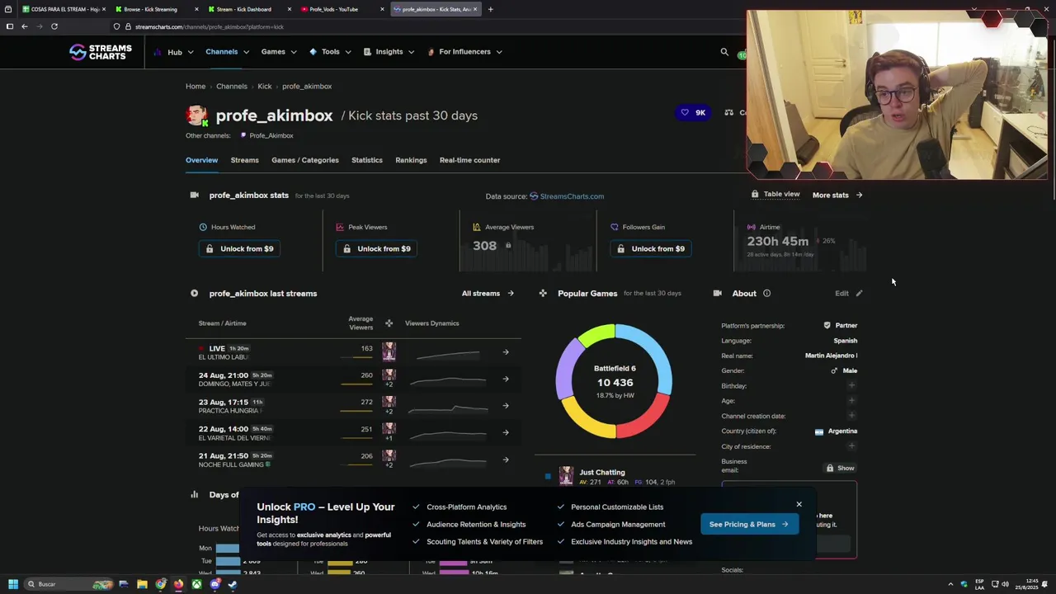Image resolution: width=1056 pixels, height=594 pixels.
Task: Click the info icon next to About
Action: (x=766, y=293)
